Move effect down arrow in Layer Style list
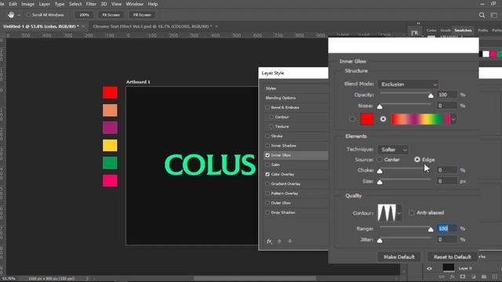 (289, 241)
